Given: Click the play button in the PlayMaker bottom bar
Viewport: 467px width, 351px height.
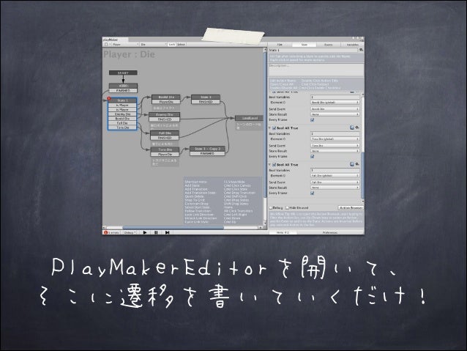Looking at the screenshot, I should click(x=145, y=232).
